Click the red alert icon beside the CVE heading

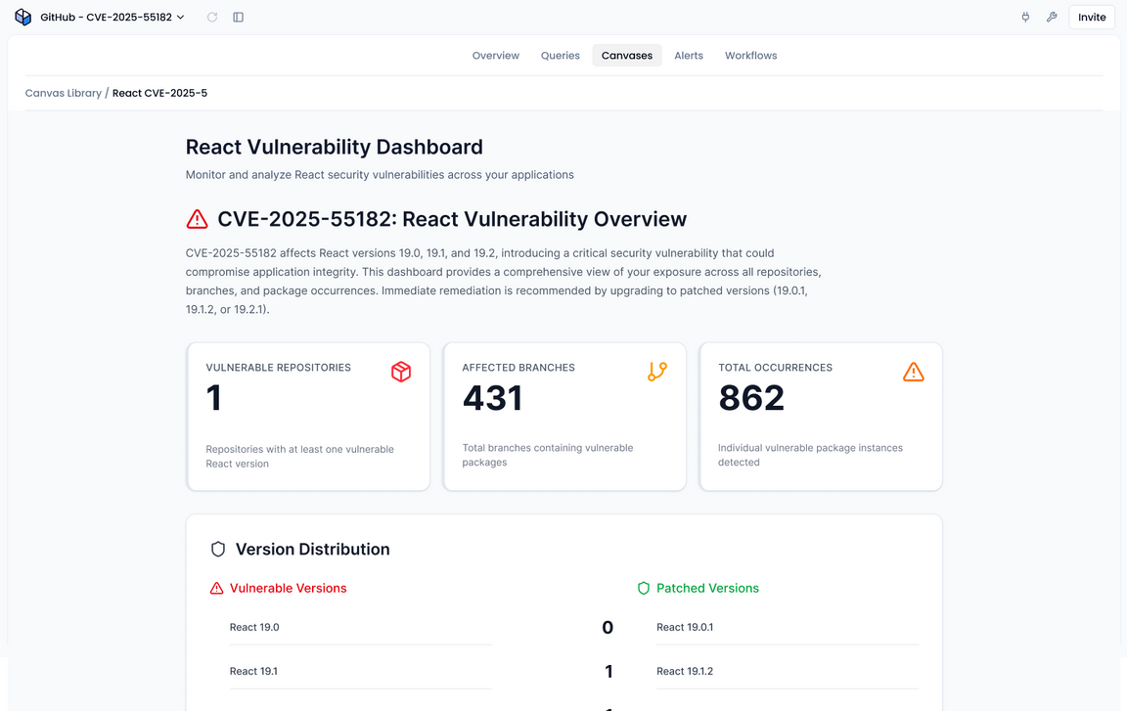pyautogui.click(x=197, y=219)
